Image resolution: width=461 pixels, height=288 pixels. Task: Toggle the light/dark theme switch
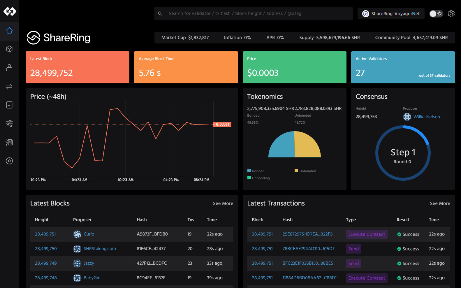click(x=436, y=14)
